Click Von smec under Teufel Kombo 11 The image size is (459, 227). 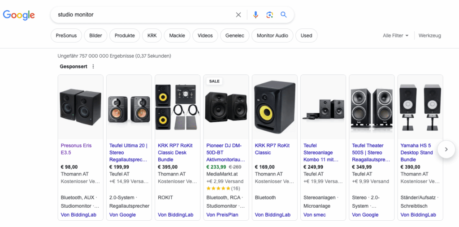coord(315,215)
